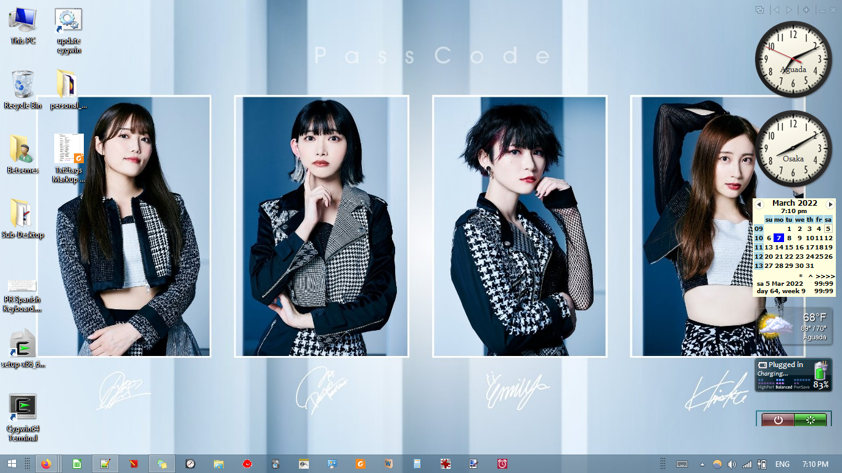The width and height of the screenshot is (842, 473).
Task: Select the Balanced power plan
Action: click(x=783, y=384)
